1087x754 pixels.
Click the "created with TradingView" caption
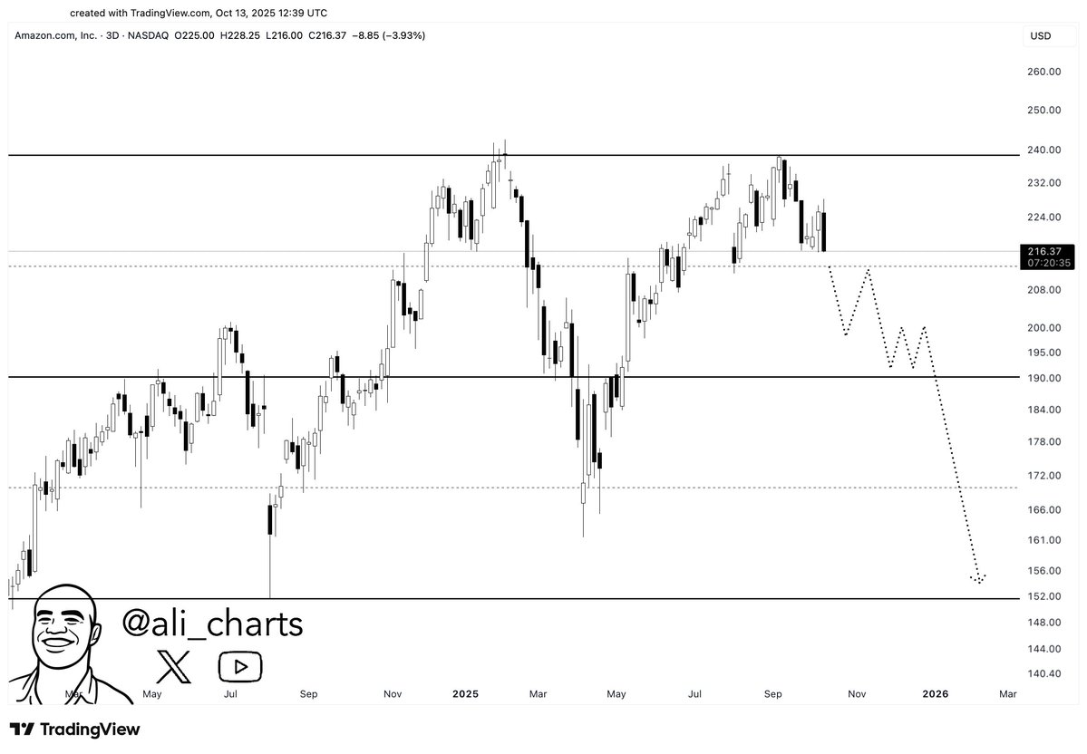click(198, 14)
